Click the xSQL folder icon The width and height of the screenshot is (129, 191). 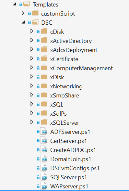(x=44, y=104)
